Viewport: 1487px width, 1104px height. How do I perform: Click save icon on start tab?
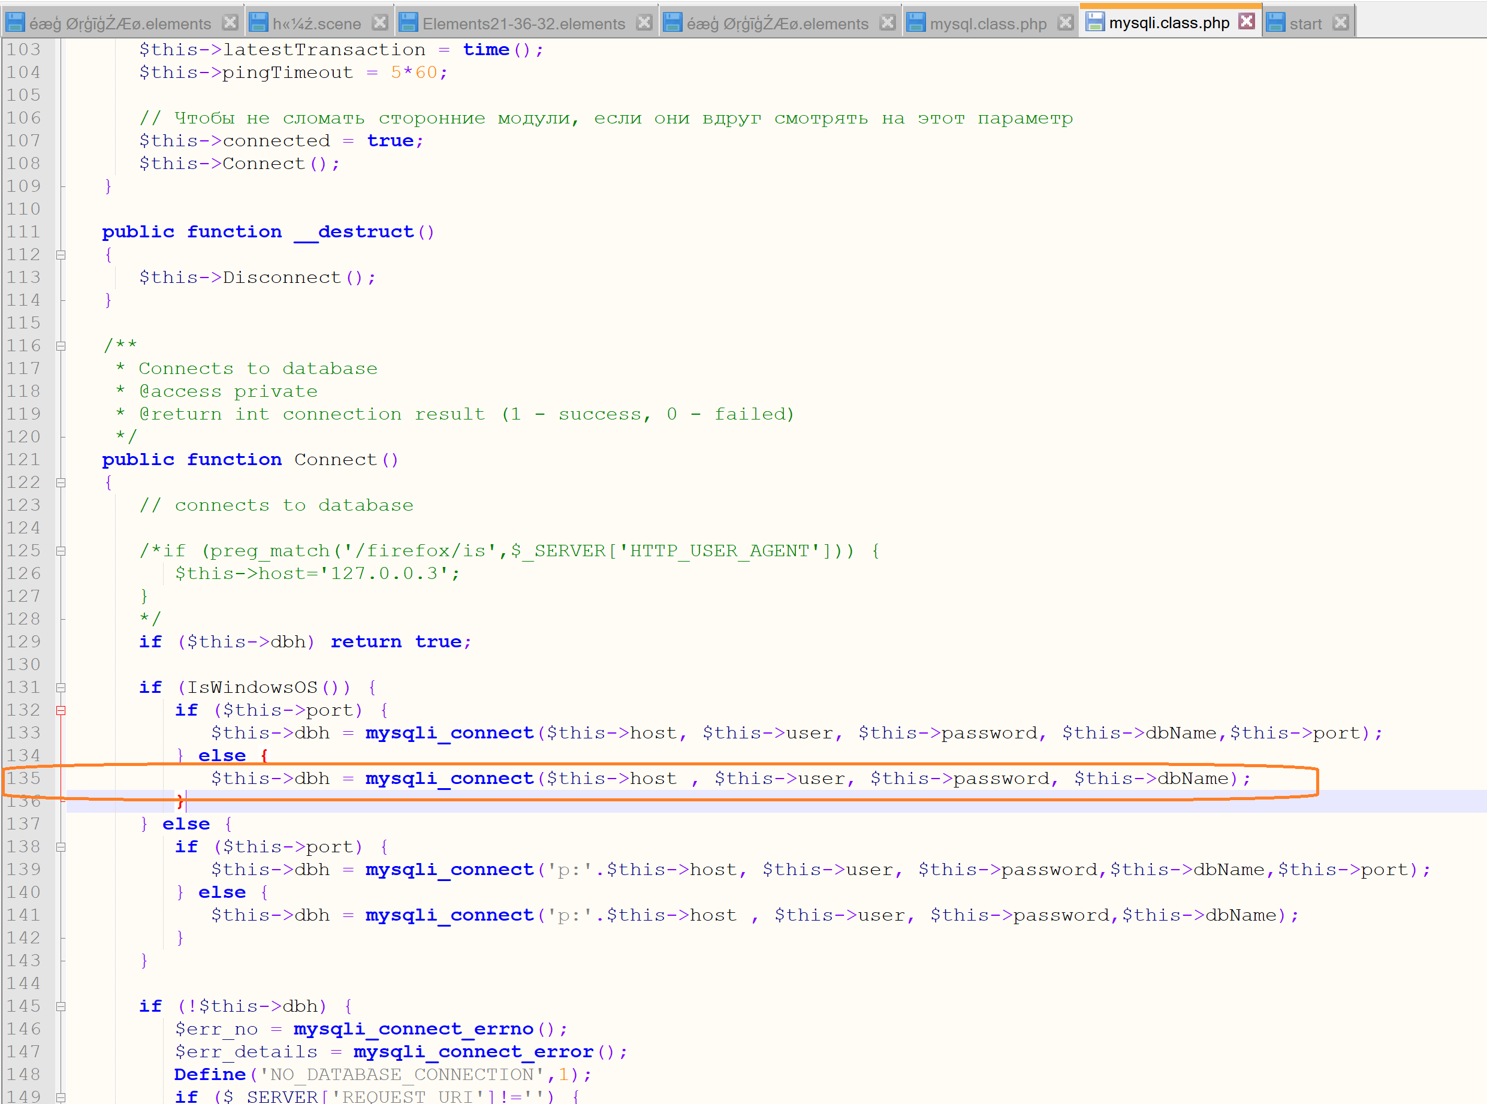point(1275,23)
